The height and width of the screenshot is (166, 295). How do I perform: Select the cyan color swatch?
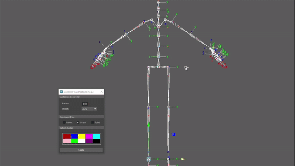tap(96, 136)
